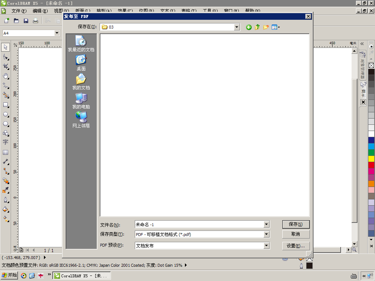The height and width of the screenshot is (281, 375).
Task: Add a new page with page icon
Action: [x=21, y=250]
